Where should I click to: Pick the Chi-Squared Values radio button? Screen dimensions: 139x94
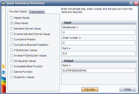tap(23, 61)
